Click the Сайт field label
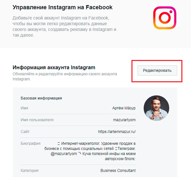Image resolution: width=191 pixels, height=177 pixels. tap(25, 132)
